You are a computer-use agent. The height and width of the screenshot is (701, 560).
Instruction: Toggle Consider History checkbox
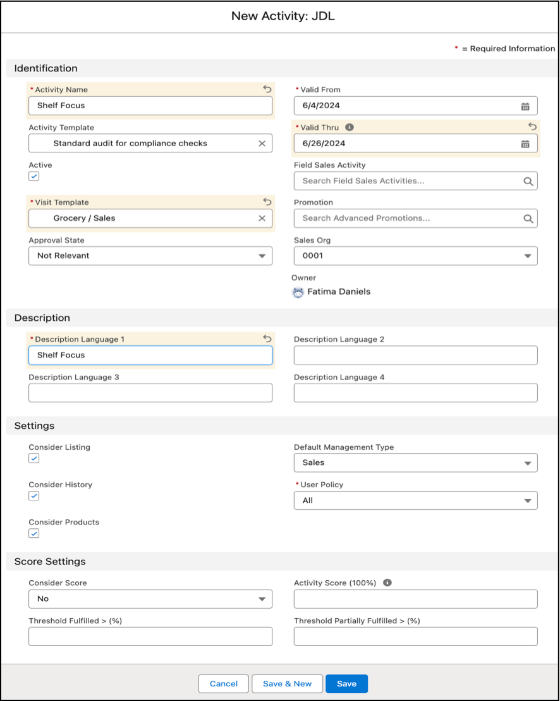(34, 496)
